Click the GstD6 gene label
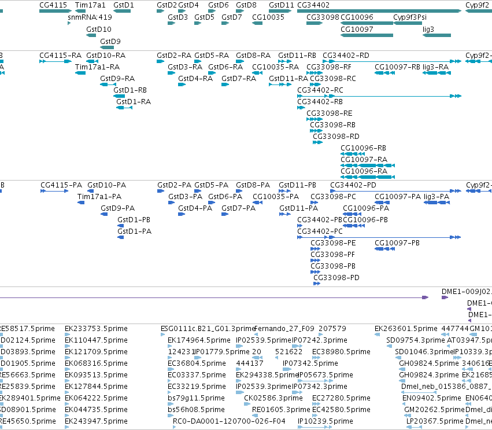 coord(219,5)
